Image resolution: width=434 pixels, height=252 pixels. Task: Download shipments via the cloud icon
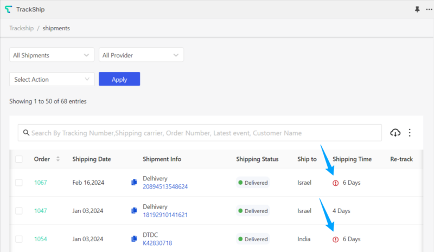click(395, 133)
